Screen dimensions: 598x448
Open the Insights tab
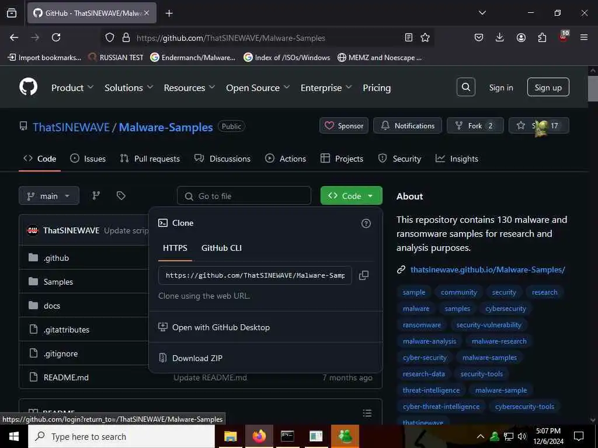tap(457, 159)
